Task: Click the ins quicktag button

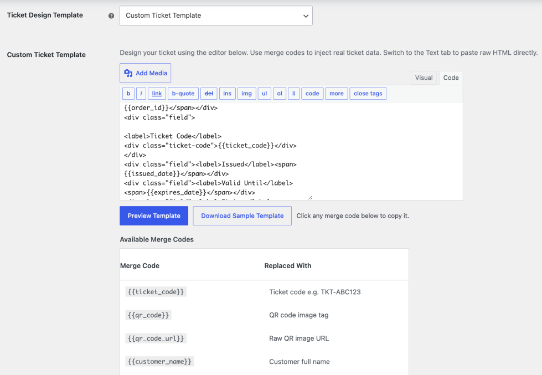Action: click(x=227, y=94)
